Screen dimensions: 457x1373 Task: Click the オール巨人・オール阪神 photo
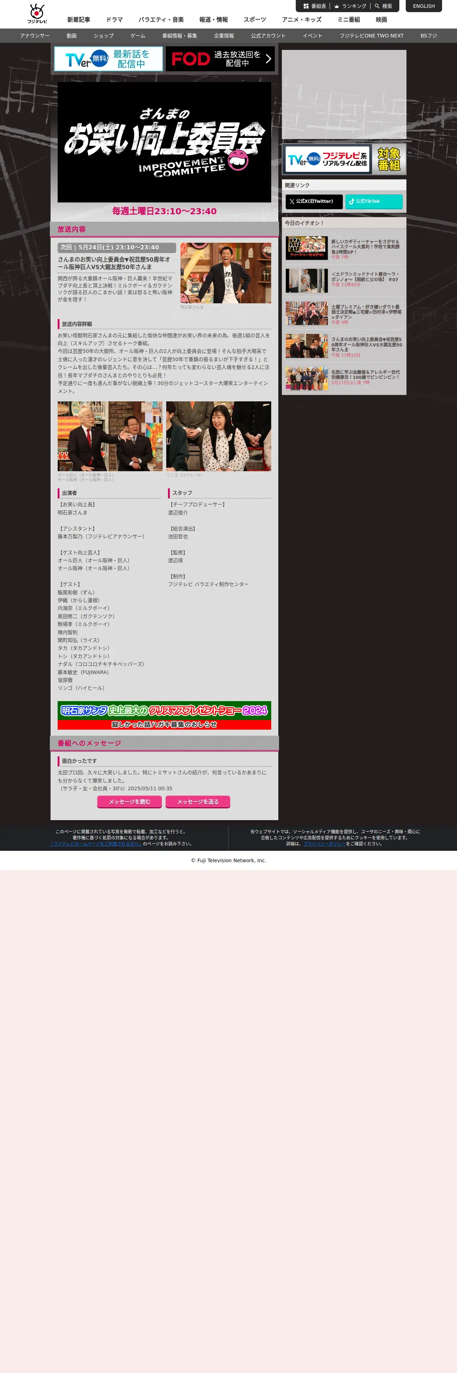tap(110, 436)
